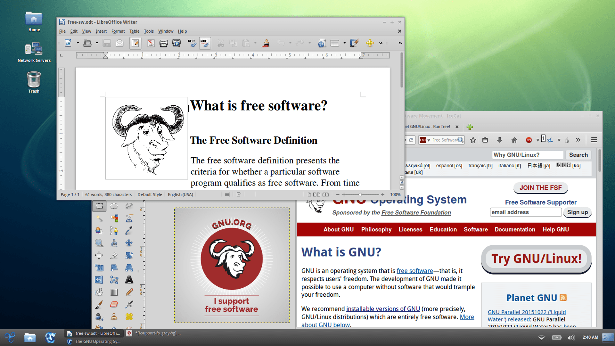615x346 pixels.
Task: Open the Table menu in LibreOffice Writer
Action: (135, 31)
